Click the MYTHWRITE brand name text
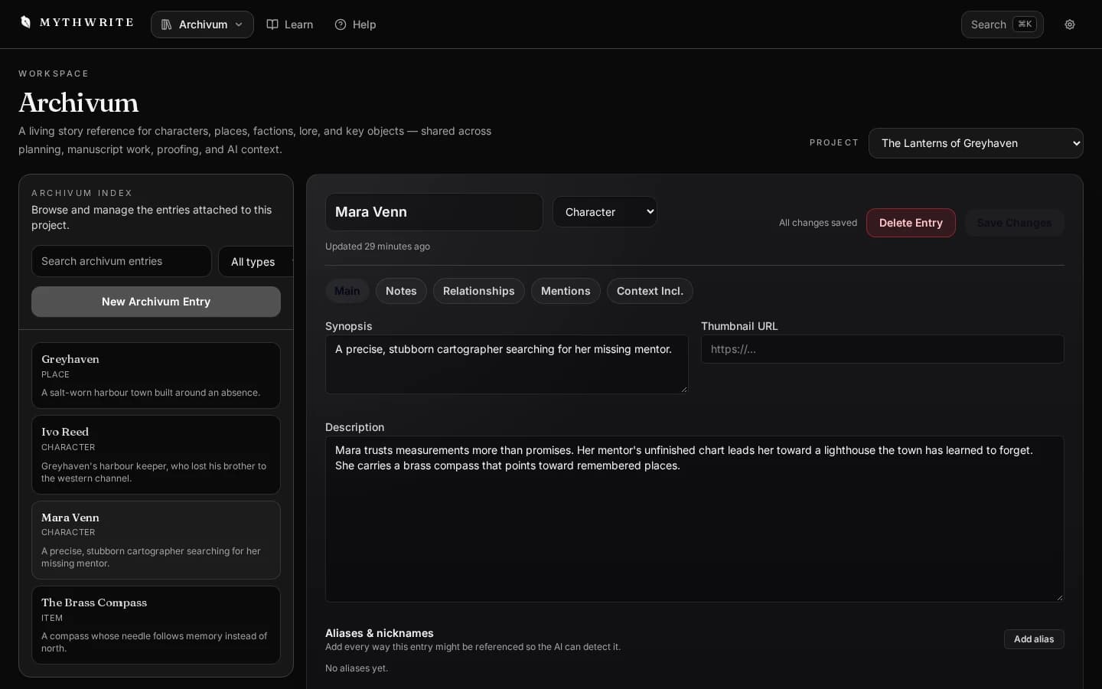1102x689 pixels. click(x=86, y=22)
